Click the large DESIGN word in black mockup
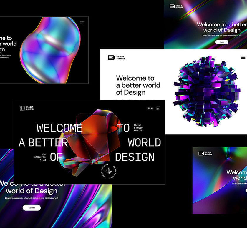 click(135, 157)
